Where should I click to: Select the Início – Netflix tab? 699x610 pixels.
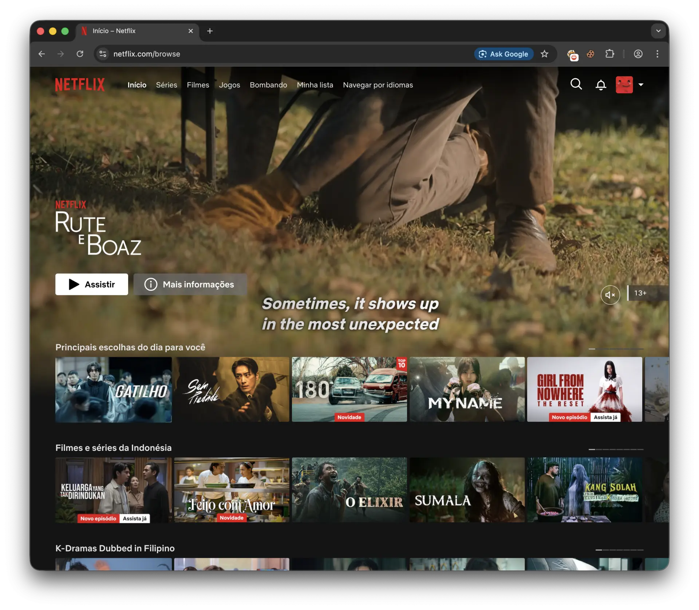(x=138, y=31)
